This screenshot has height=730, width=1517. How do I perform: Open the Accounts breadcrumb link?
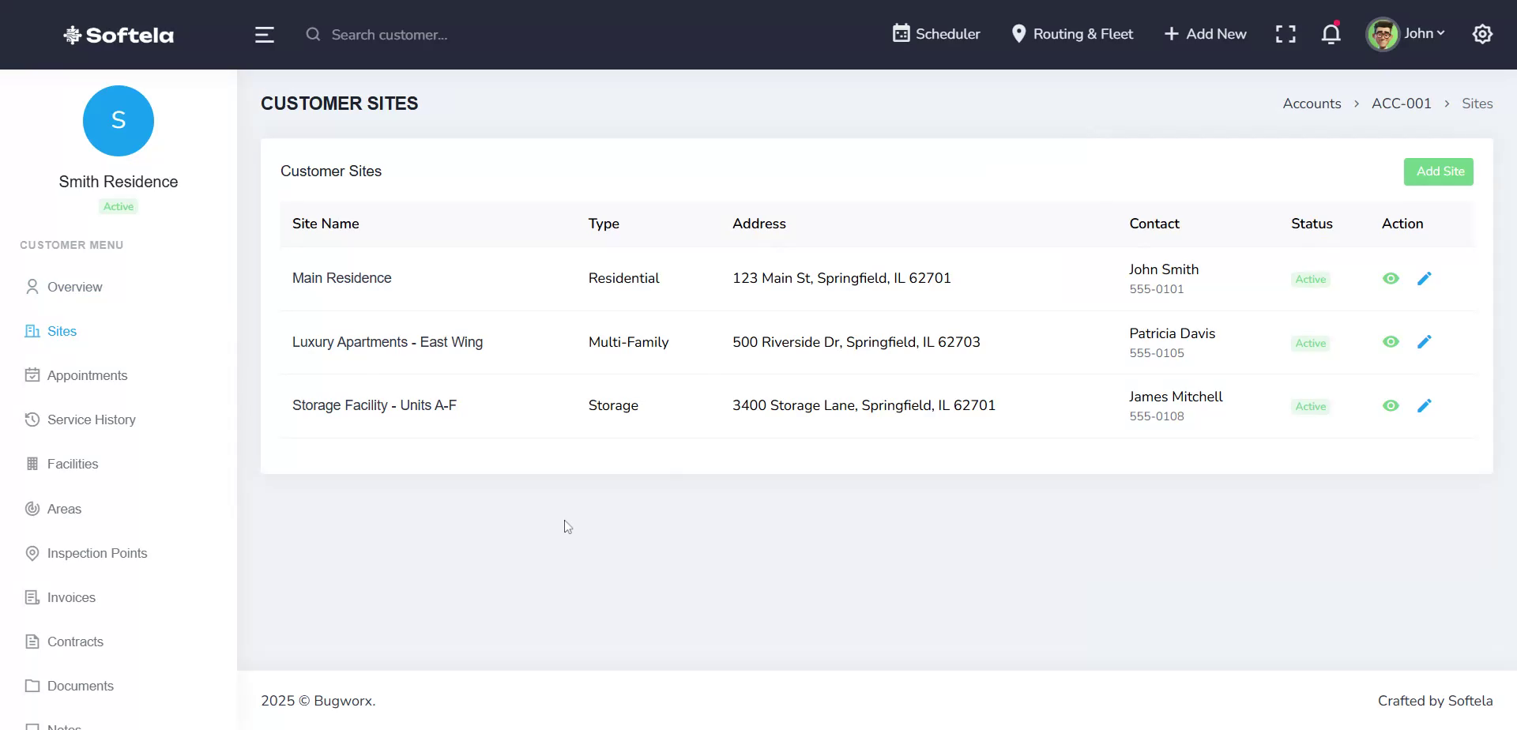[1312, 103]
